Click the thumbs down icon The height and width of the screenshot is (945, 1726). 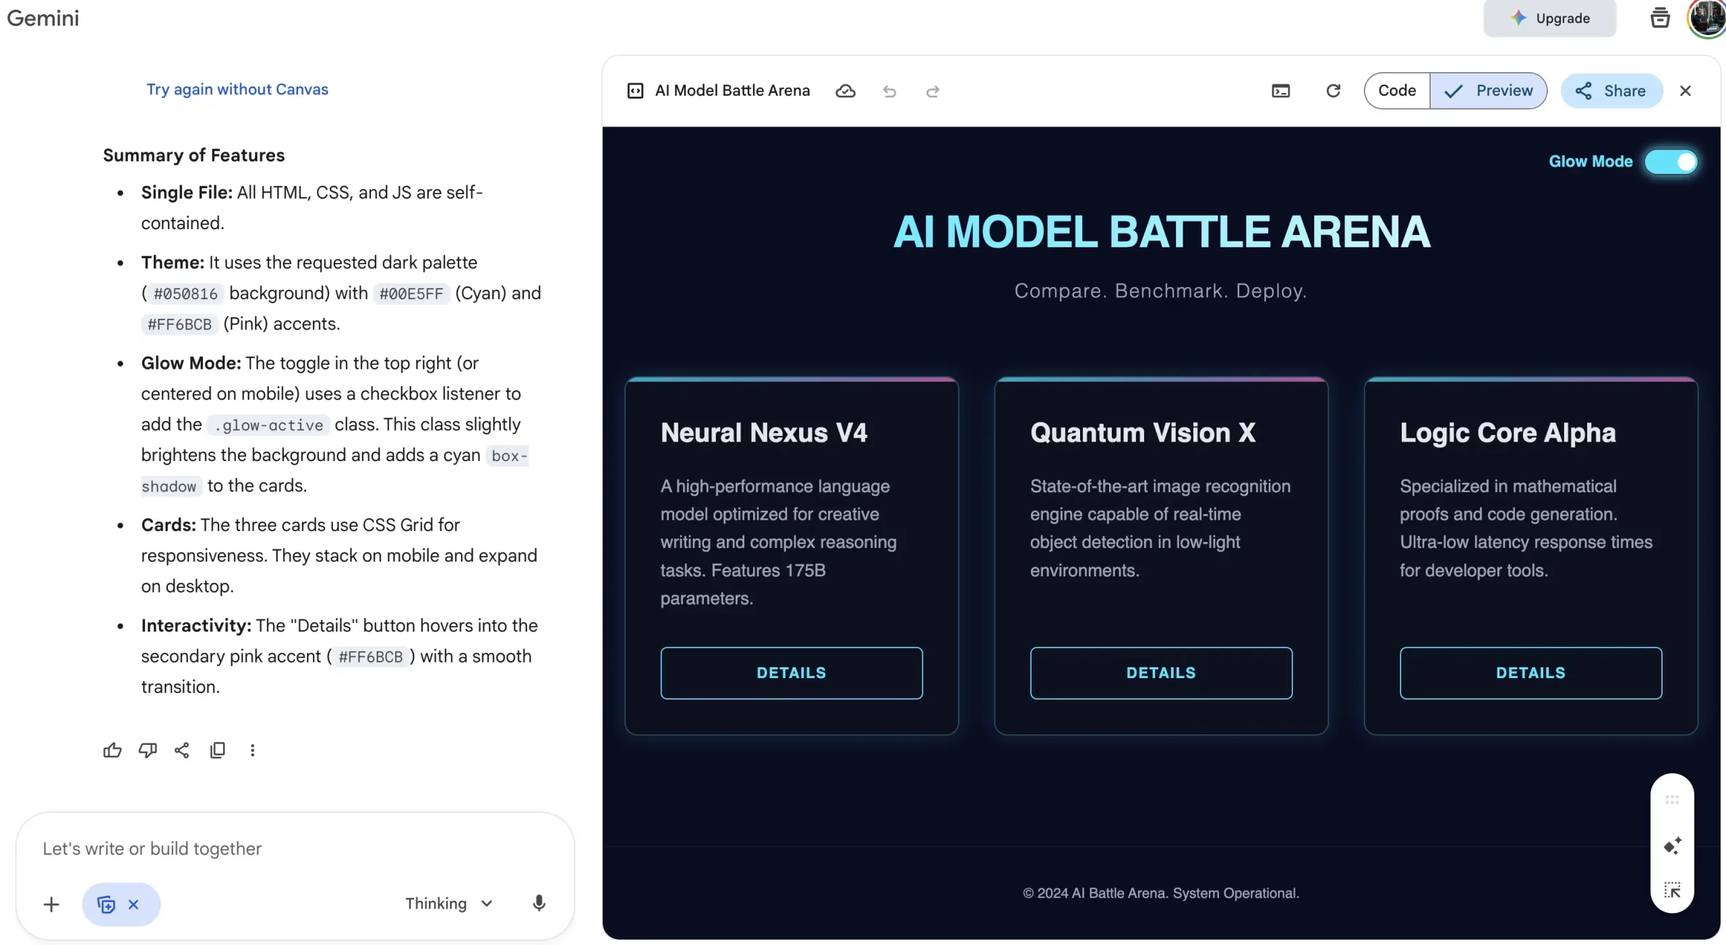point(147,750)
